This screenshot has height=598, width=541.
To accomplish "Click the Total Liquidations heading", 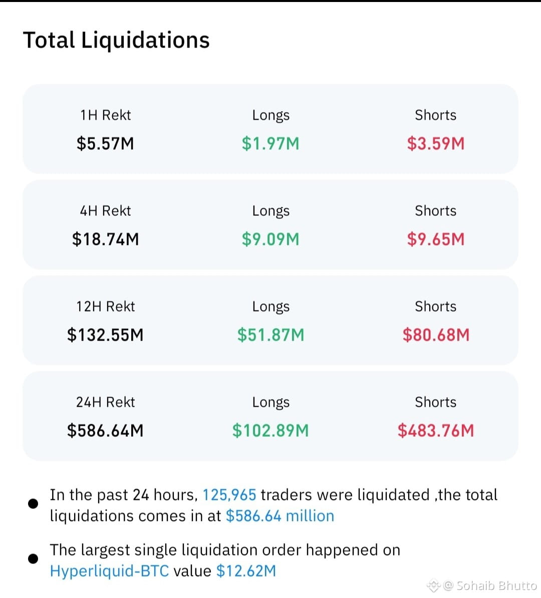I will 116,40.
